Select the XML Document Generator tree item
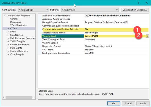This screenshot has width=151, height=107. coord(23,38)
